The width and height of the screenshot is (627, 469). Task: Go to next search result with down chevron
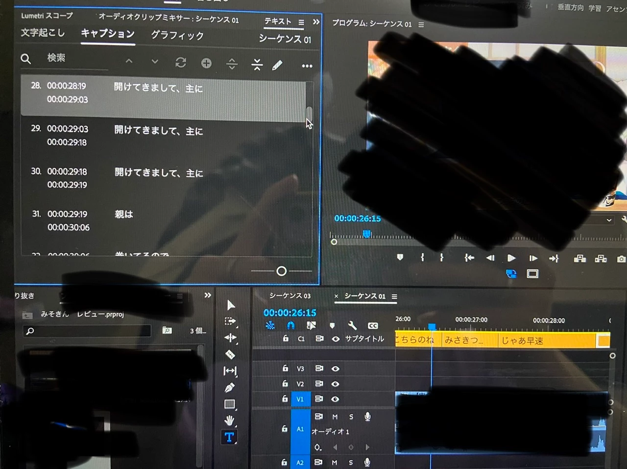pos(155,62)
